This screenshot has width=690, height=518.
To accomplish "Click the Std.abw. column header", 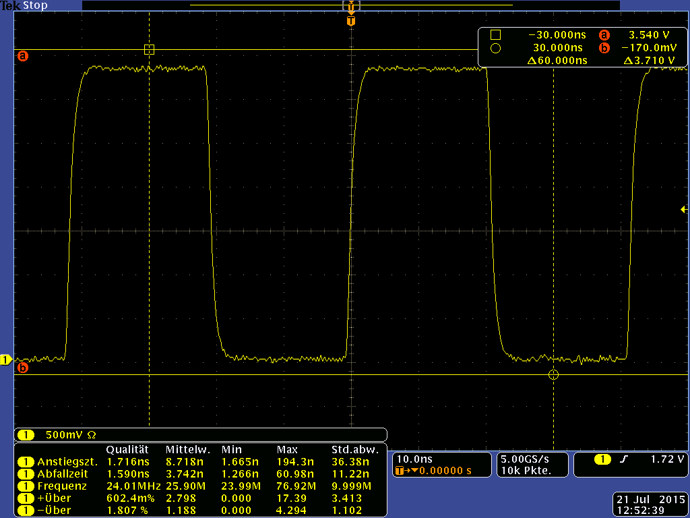I will (x=355, y=450).
